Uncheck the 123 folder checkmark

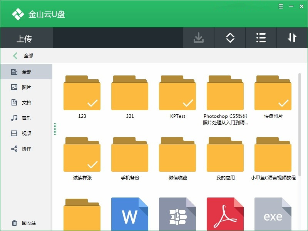tap(92, 103)
